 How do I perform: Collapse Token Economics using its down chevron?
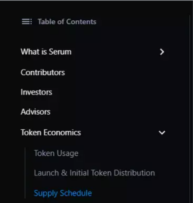pos(162,133)
